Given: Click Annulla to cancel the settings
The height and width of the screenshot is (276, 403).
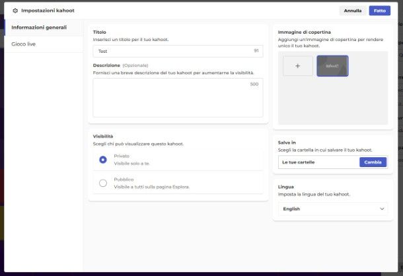Looking at the screenshot, I should point(353,11).
